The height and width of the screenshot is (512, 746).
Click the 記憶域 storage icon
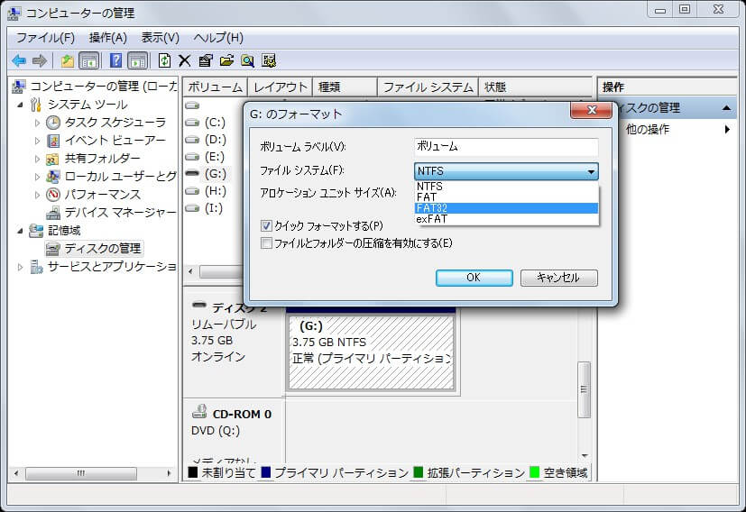point(36,231)
